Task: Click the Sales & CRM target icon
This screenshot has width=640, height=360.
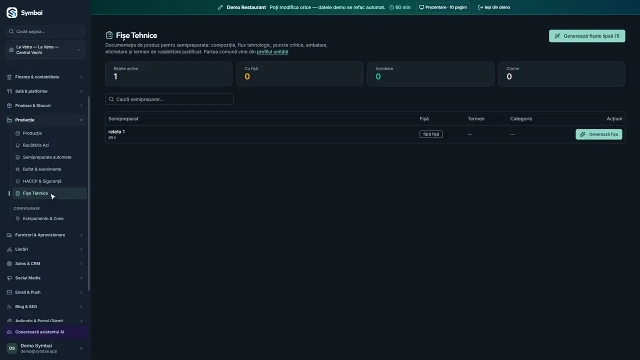Action: pos(9,263)
